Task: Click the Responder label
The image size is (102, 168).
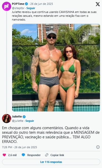Action: [x=34, y=155]
